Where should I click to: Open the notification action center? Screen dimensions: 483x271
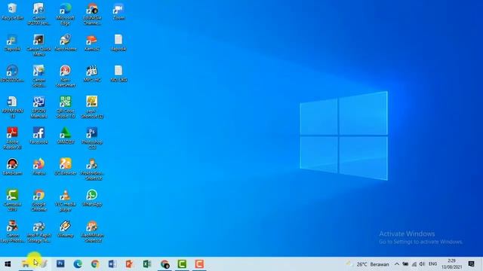[x=471, y=264]
